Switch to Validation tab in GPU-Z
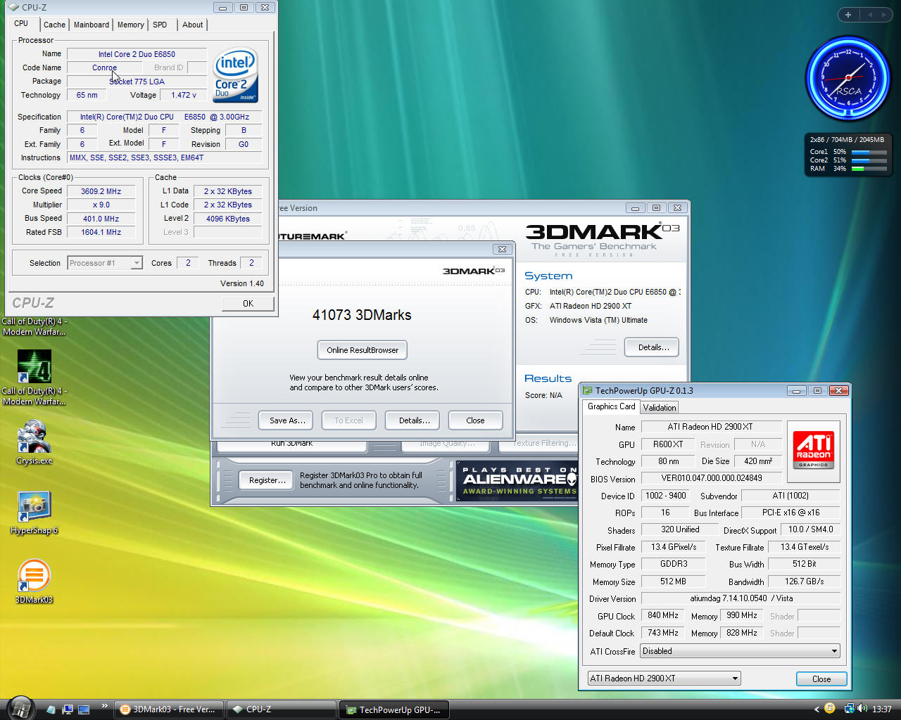 [x=660, y=408]
